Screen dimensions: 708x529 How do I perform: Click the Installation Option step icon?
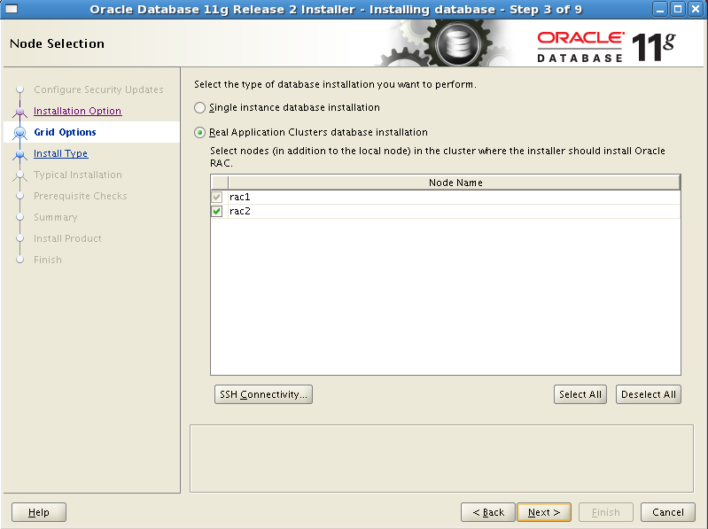tap(20, 112)
